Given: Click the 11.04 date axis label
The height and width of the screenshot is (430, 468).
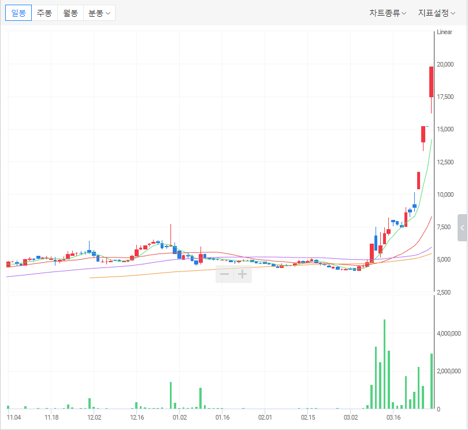Looking at the screenshot, I should click(14, 417).
